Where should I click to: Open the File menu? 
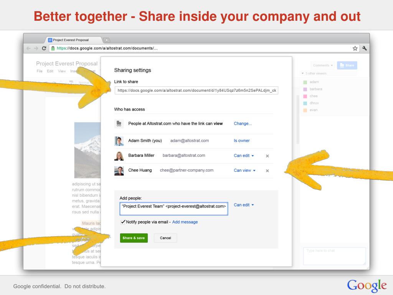pos(40,71)
